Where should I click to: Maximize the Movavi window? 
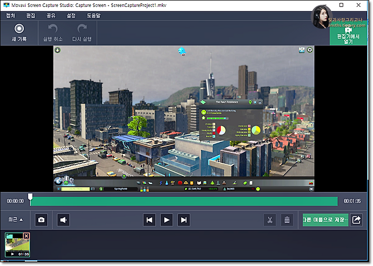tap(341, 5)
